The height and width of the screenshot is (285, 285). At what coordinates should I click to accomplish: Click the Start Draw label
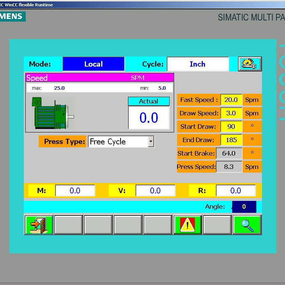(199, 127)
